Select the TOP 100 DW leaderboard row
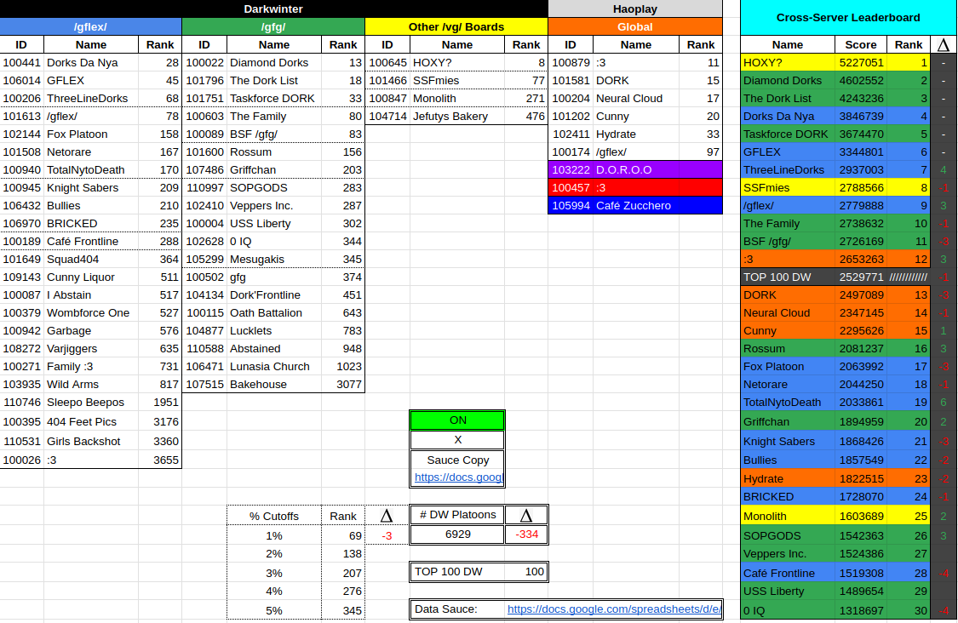The image size is (958, 623). point(835,277)
